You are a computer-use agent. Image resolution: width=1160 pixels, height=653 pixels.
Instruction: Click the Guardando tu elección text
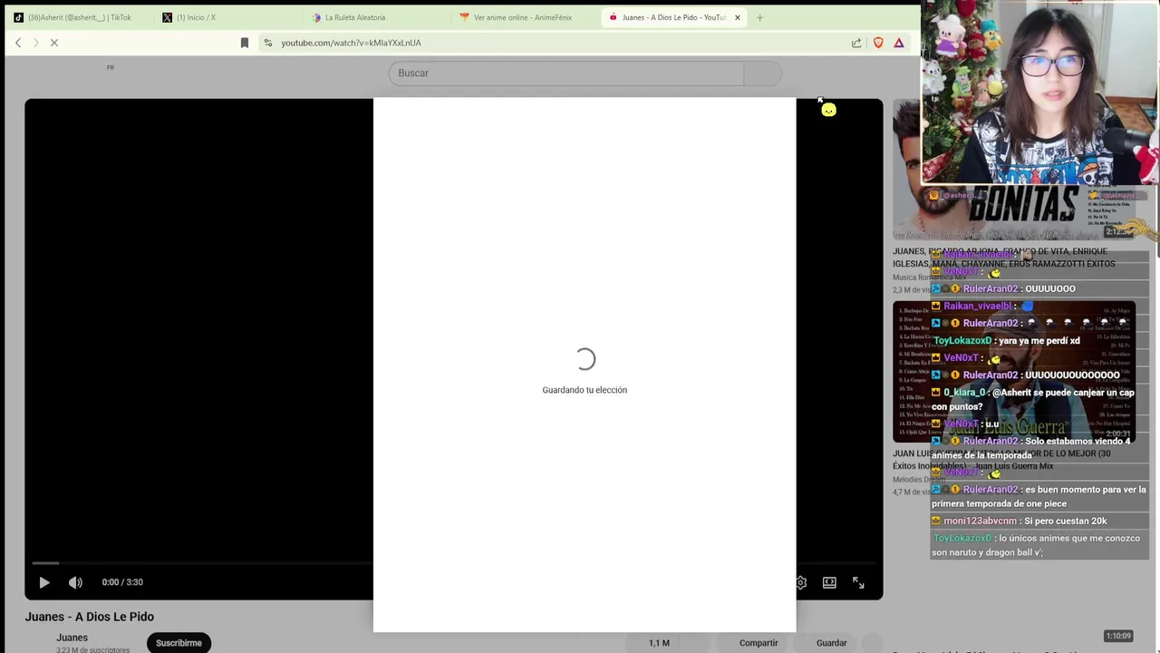click(x=585, y=390)
